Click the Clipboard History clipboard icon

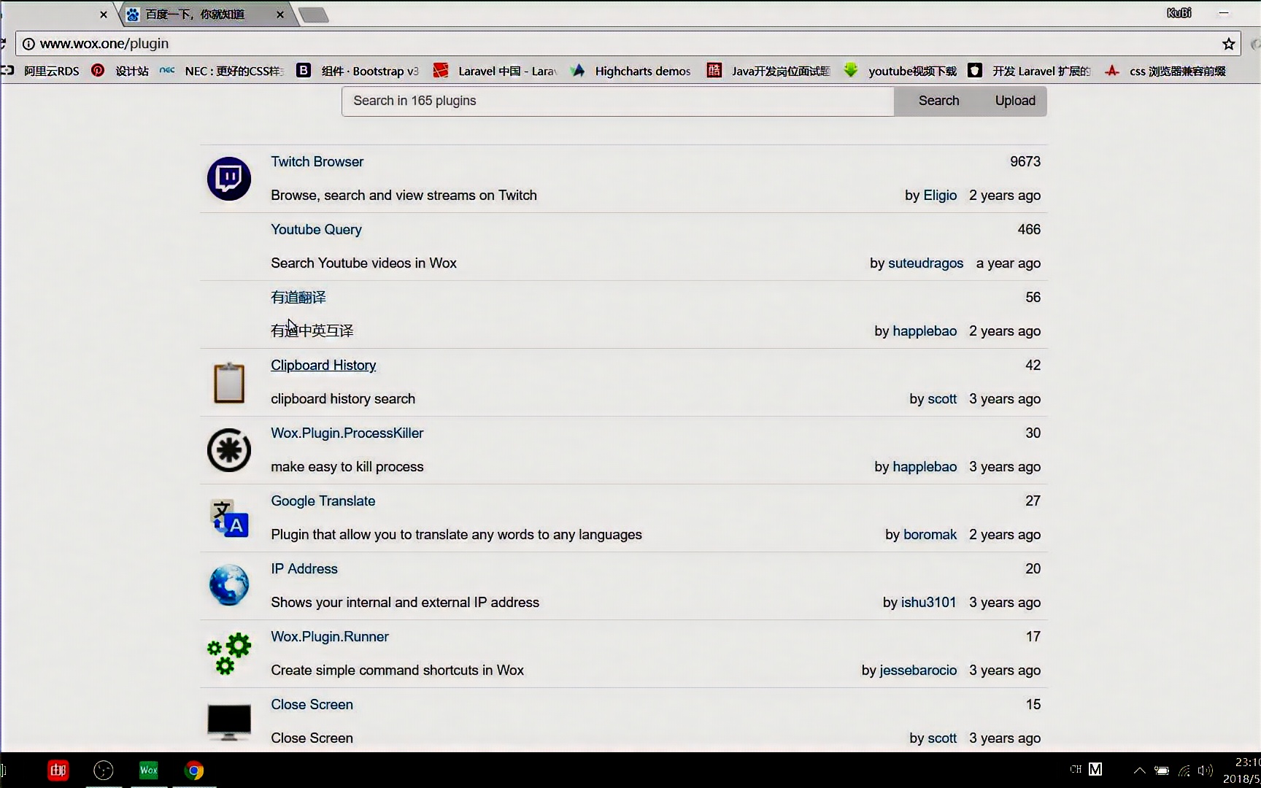[x=229, y=382]
